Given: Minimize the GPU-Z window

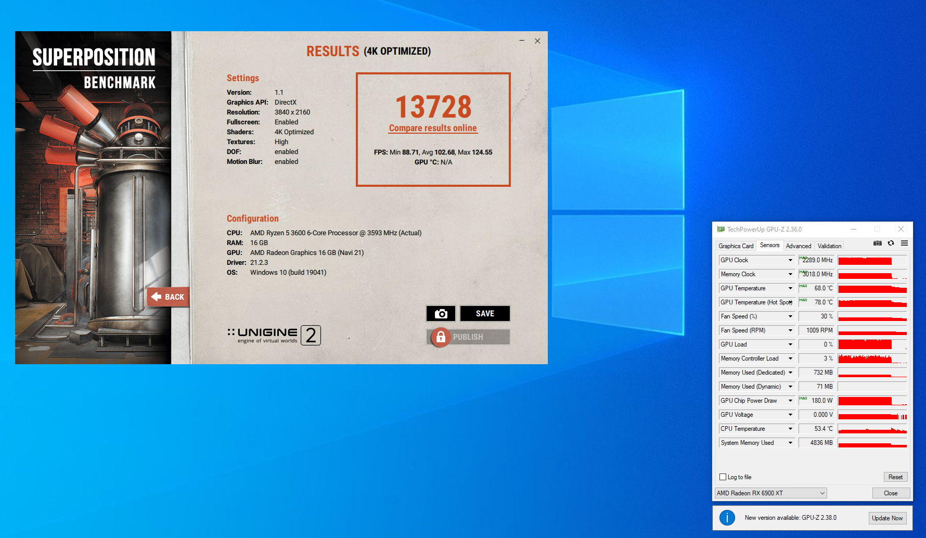Looking at the screenshot, I should [x=854, y=229].
